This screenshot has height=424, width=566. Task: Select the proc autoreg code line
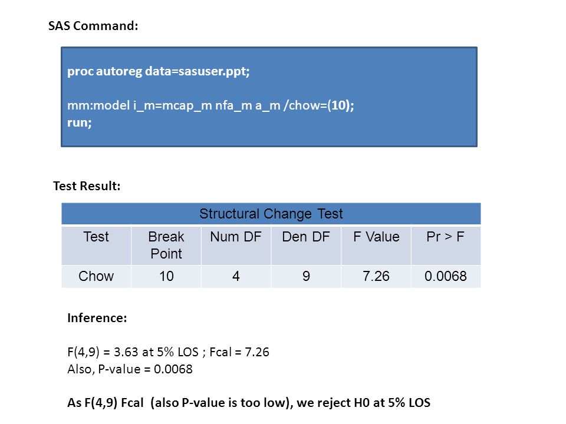coord(159,71)
